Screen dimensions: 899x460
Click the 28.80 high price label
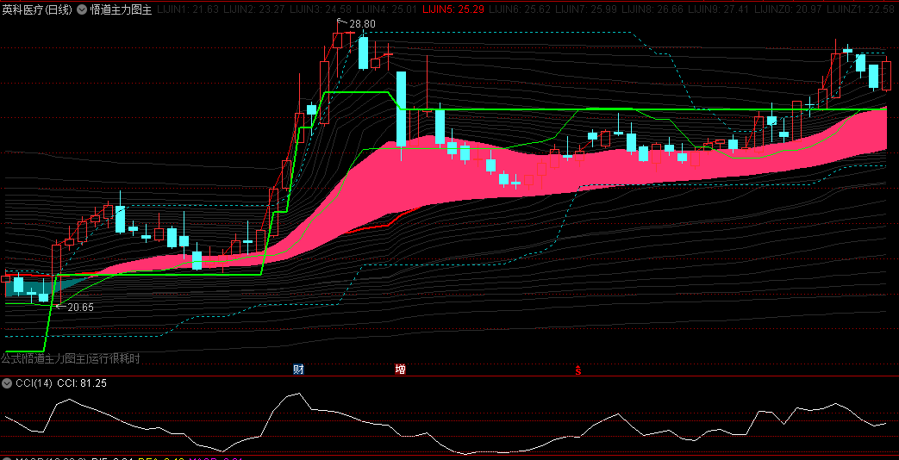pos(362,24)
